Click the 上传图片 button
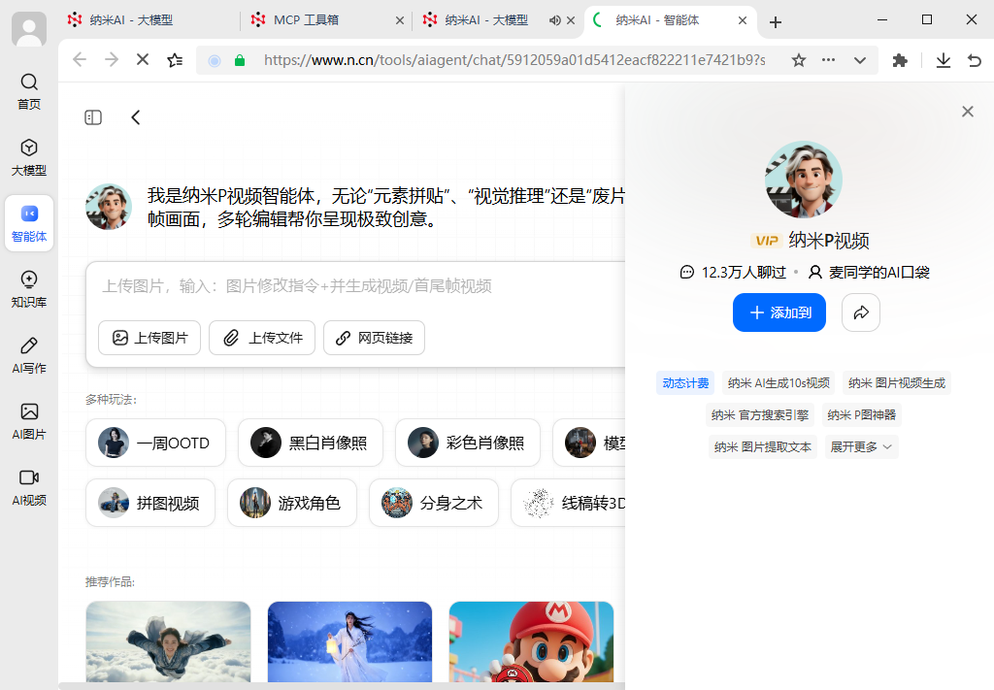Viewport: 994px width, 690px height. pyautogui.click(x=149, y=338)
